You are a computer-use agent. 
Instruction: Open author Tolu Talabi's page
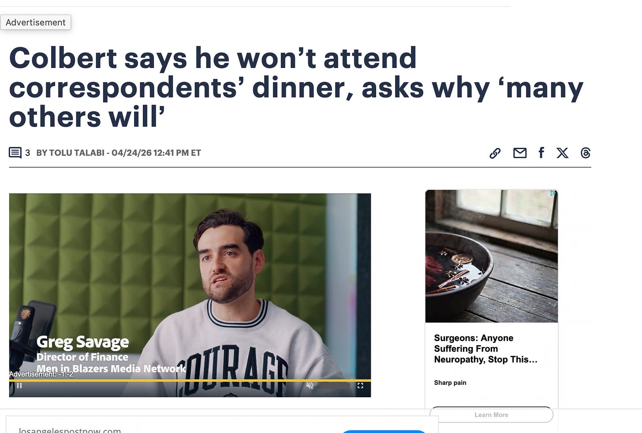pyautogui.click(x=77, y=153)
